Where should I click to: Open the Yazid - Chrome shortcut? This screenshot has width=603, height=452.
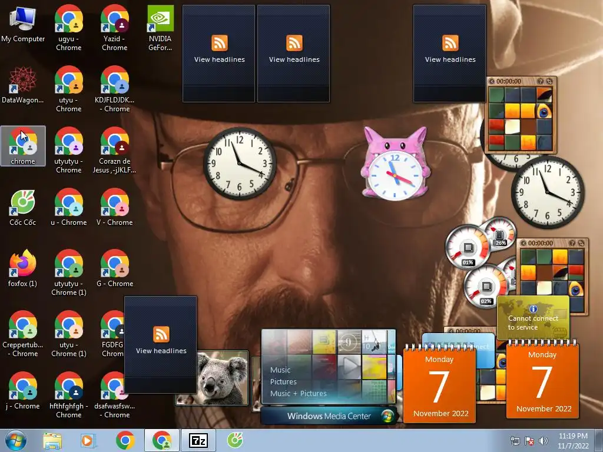(115, 28)
